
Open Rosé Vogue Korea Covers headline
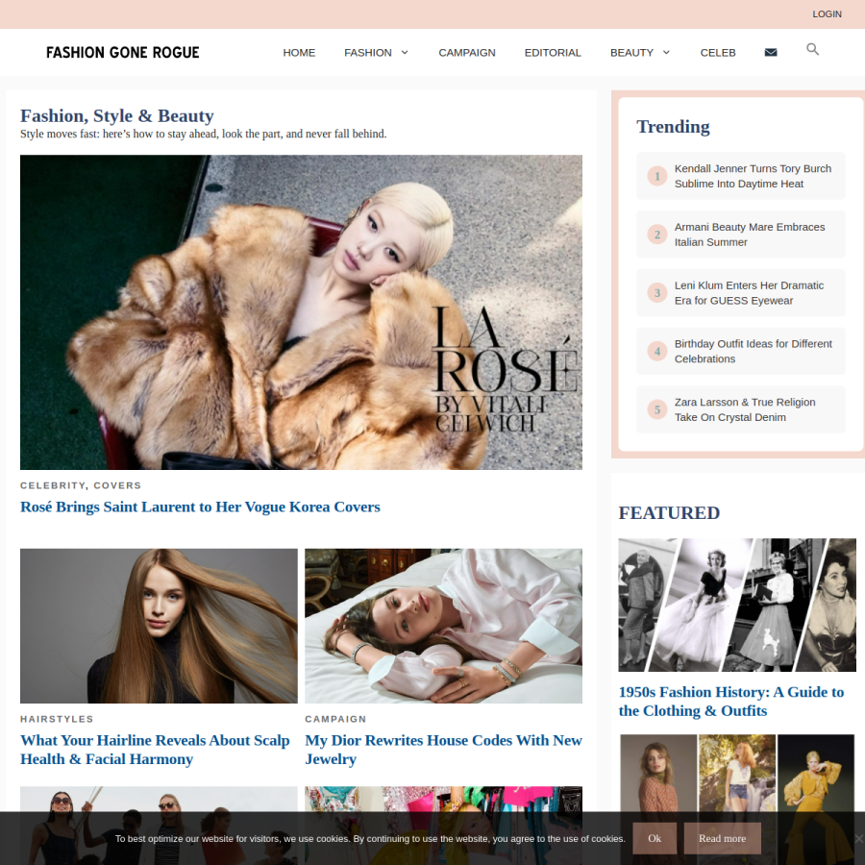coord(200,507)
